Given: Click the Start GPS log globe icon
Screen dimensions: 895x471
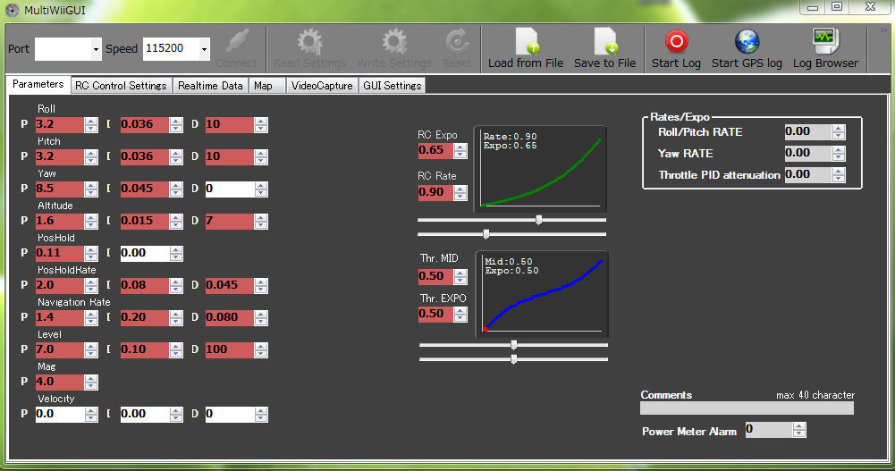Looking at the screenshot, I should point(747,41).
